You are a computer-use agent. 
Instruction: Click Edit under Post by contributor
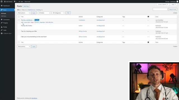(x=22, y=22)
